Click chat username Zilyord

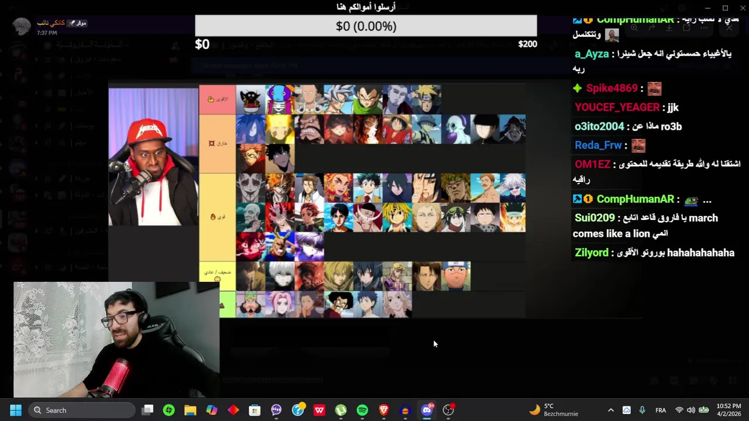[x=591, y=253]
